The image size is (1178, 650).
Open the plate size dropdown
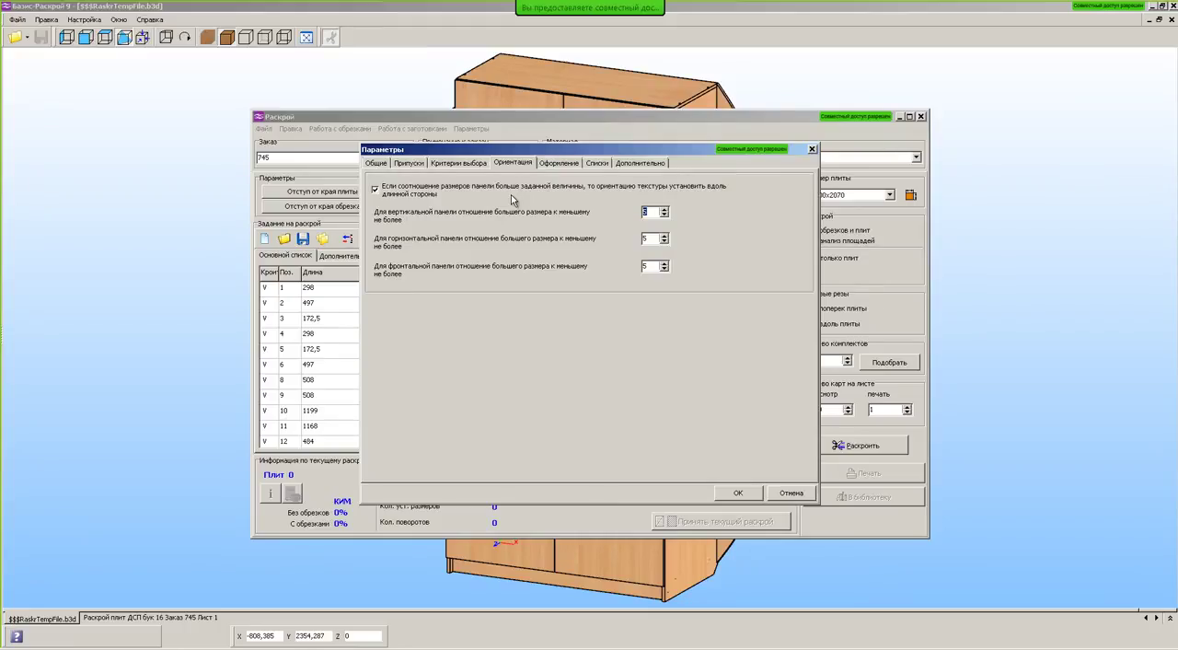(x=890, y=195)
